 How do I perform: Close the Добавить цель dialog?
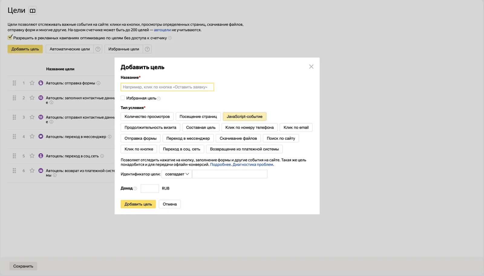click(x=311, y=66)
